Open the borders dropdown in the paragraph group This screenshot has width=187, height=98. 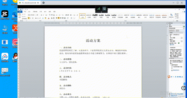point(74,18)
